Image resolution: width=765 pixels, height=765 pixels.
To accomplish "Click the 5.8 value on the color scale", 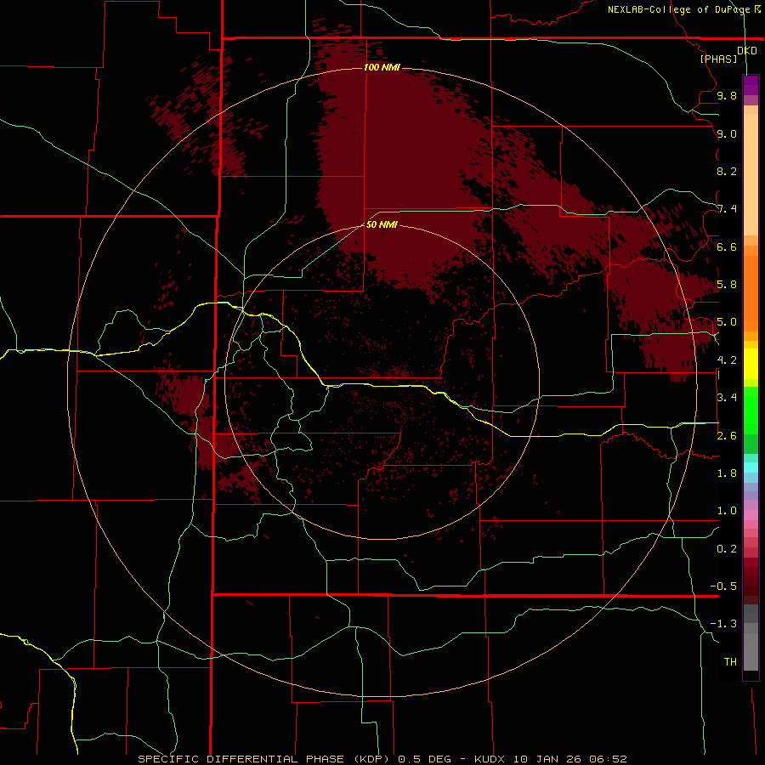I will (x=727, y=285).
